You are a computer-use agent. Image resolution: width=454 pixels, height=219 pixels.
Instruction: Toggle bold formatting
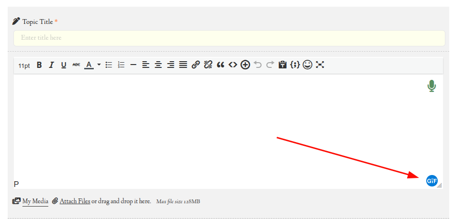[39, 65]
